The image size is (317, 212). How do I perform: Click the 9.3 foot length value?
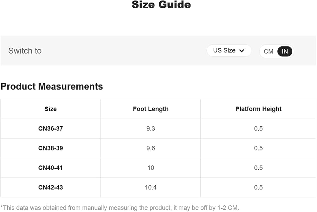(x=151, y=129)
